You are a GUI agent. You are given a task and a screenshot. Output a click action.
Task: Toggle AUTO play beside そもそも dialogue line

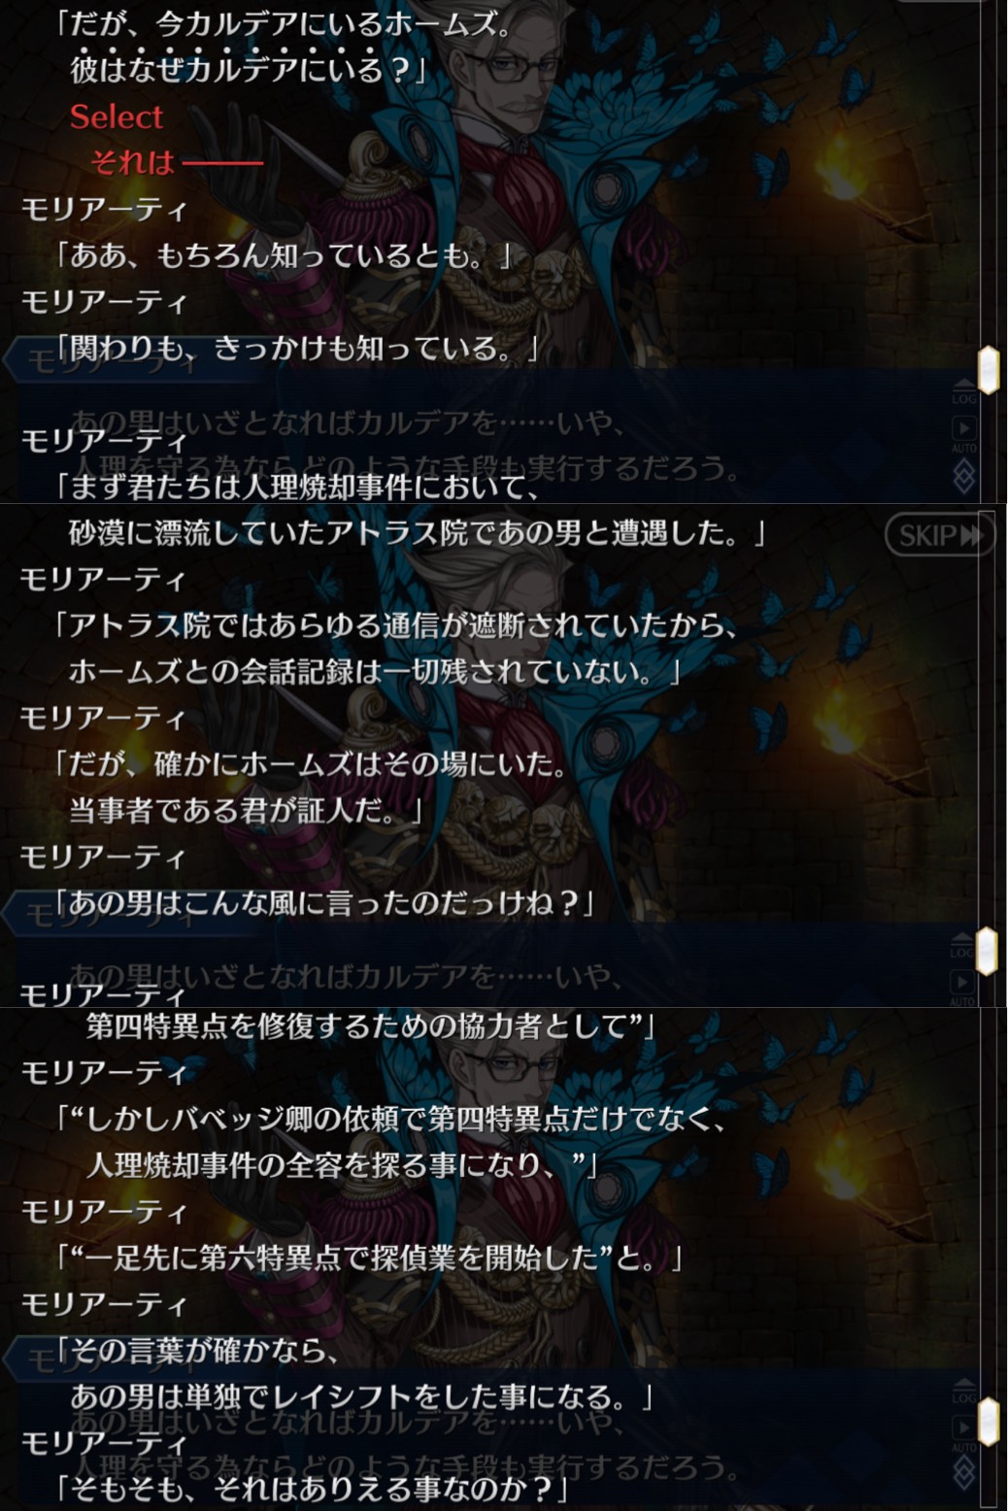tap(963, 1433)
